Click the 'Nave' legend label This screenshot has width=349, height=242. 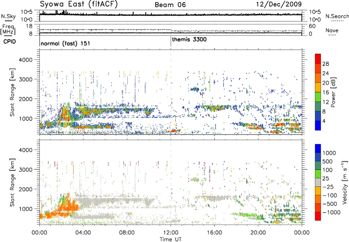[332, 30]
